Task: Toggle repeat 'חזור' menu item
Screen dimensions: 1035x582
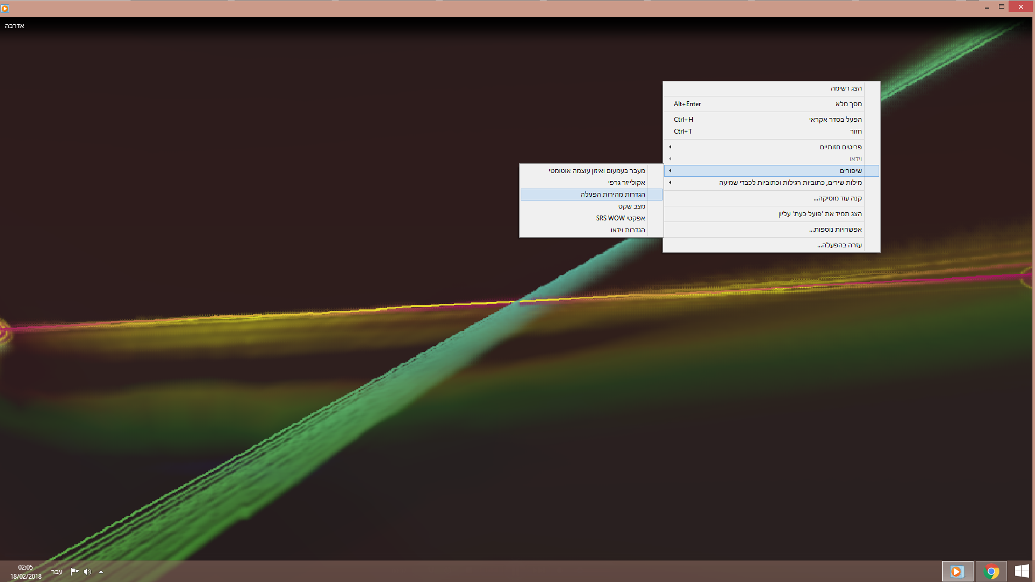Action: point(855,131)
